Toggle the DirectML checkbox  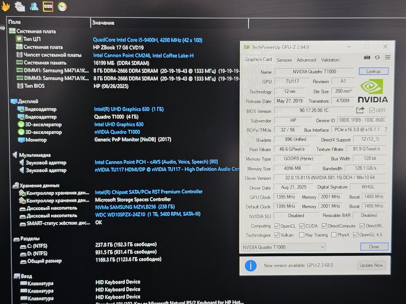[362, 226]
